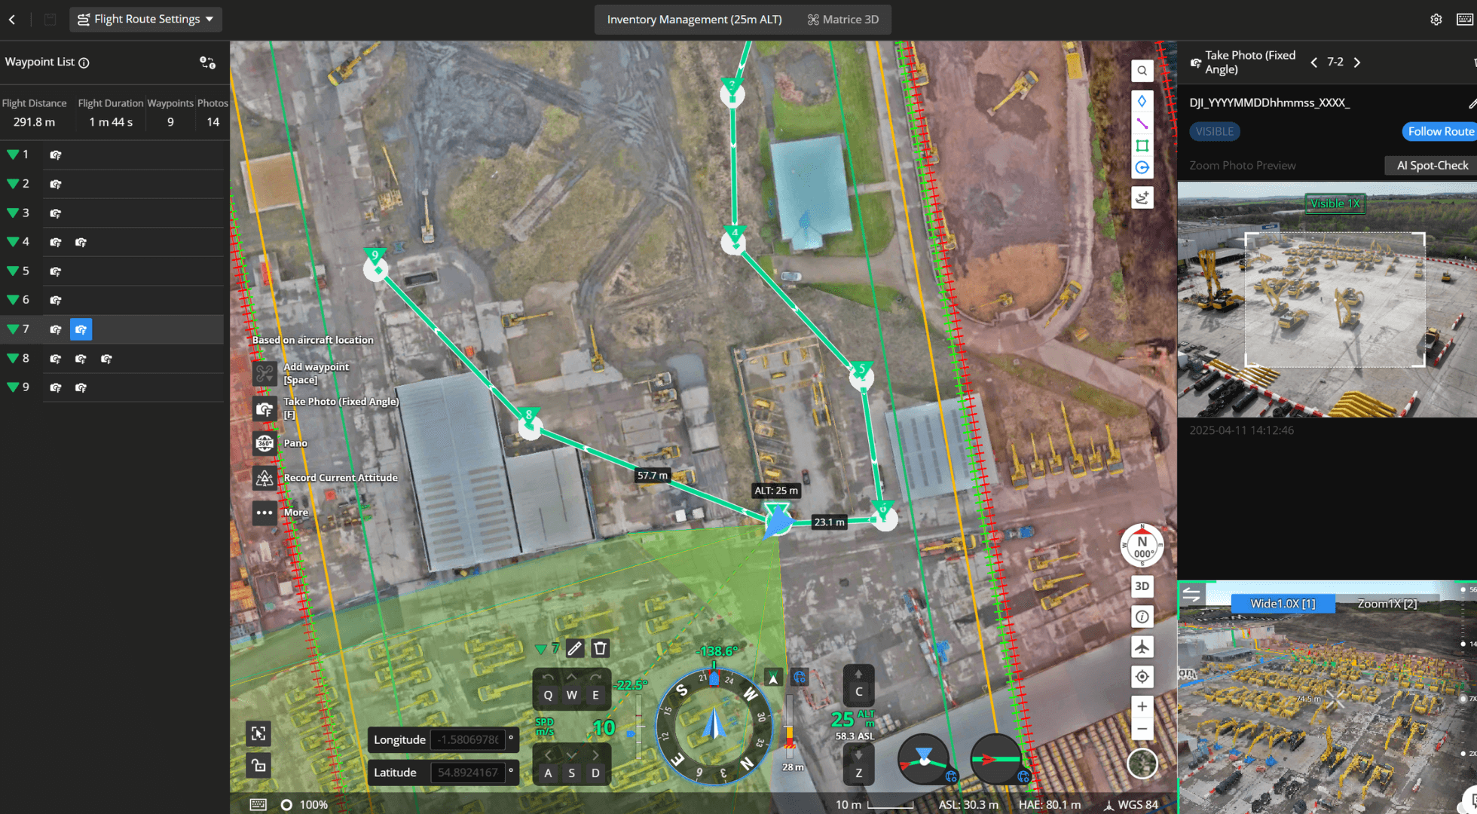Click the blue circle annotation tool
This screenshot has width=1477, height=814.
point(1142,168)
